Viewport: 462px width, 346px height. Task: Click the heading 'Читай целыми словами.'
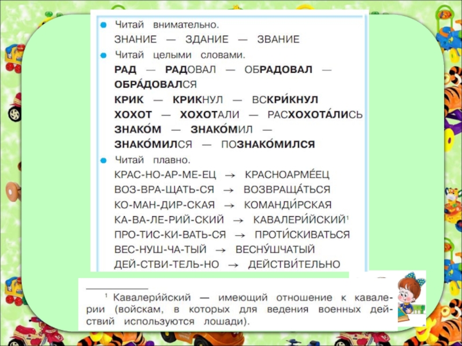pos(180,55)
